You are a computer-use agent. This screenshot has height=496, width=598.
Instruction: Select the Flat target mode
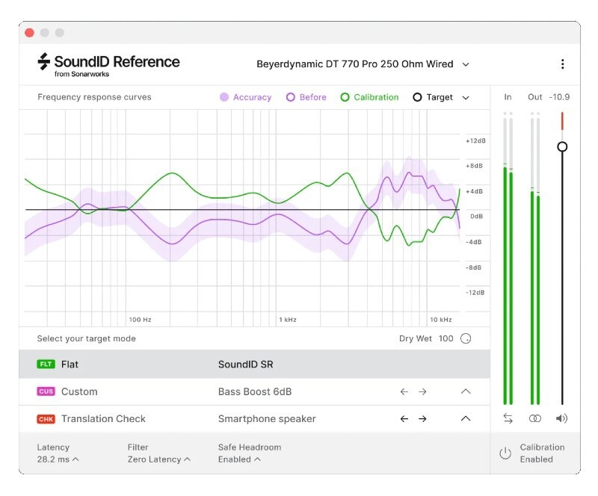tap(70, 365)
